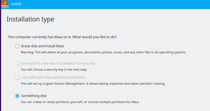Image resolution: width=210 pixels, height=111 pixels.
Task: Click the "Something else" option label
Action: click(x=34, y=96)
